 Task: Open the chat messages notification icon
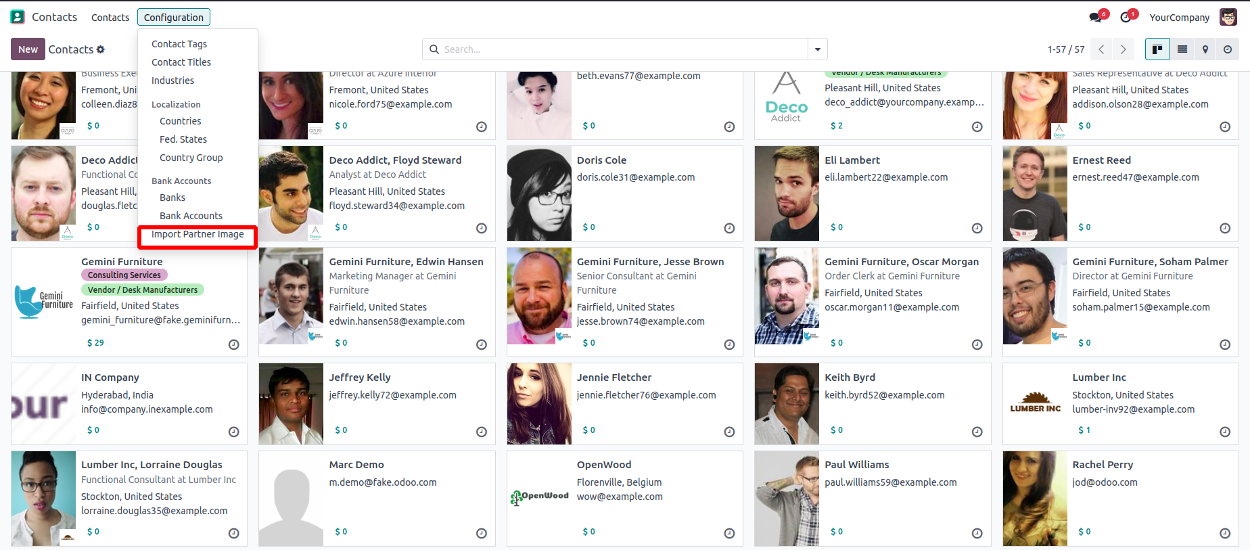pyautogui.click(x=1095, y=18)
